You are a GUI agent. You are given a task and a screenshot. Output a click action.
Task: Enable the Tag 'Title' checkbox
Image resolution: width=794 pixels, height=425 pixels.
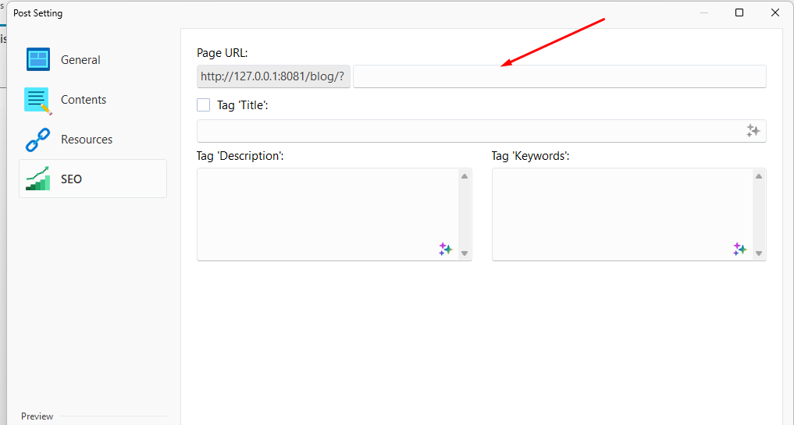(x=204, y=104)
